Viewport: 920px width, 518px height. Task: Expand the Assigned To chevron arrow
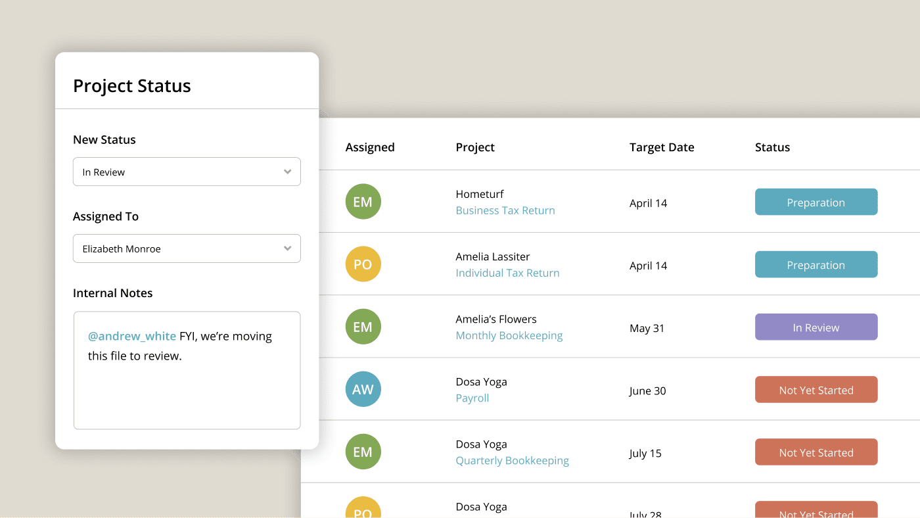(287, 248)
